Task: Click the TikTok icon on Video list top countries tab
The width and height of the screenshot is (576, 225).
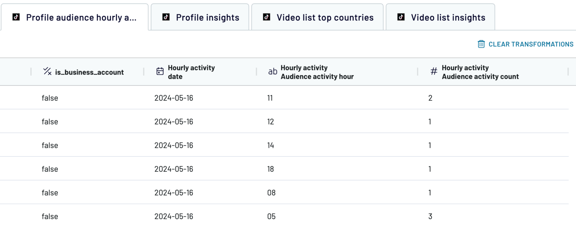Action: coord(266,17)
